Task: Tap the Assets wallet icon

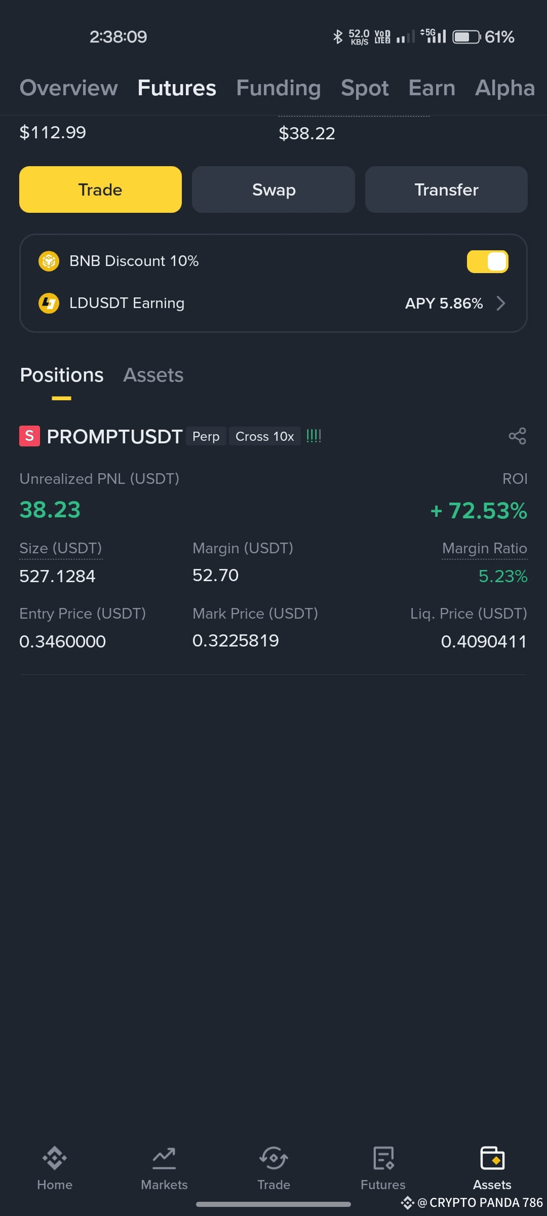Action: [x=492, y=1158]
